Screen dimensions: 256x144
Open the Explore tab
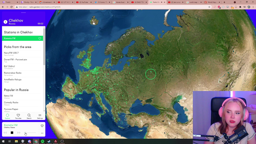(x=7, y=116)
